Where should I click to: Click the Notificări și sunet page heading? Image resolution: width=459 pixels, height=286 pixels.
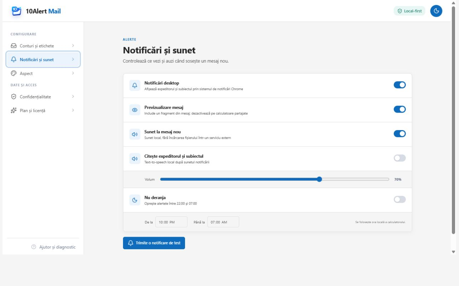[x=159, y=50]
